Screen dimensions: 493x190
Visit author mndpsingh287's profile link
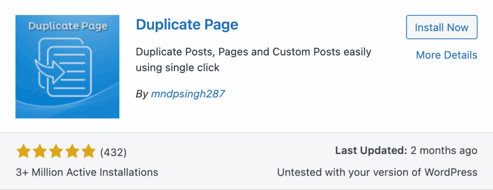click(x=188, y=94)
